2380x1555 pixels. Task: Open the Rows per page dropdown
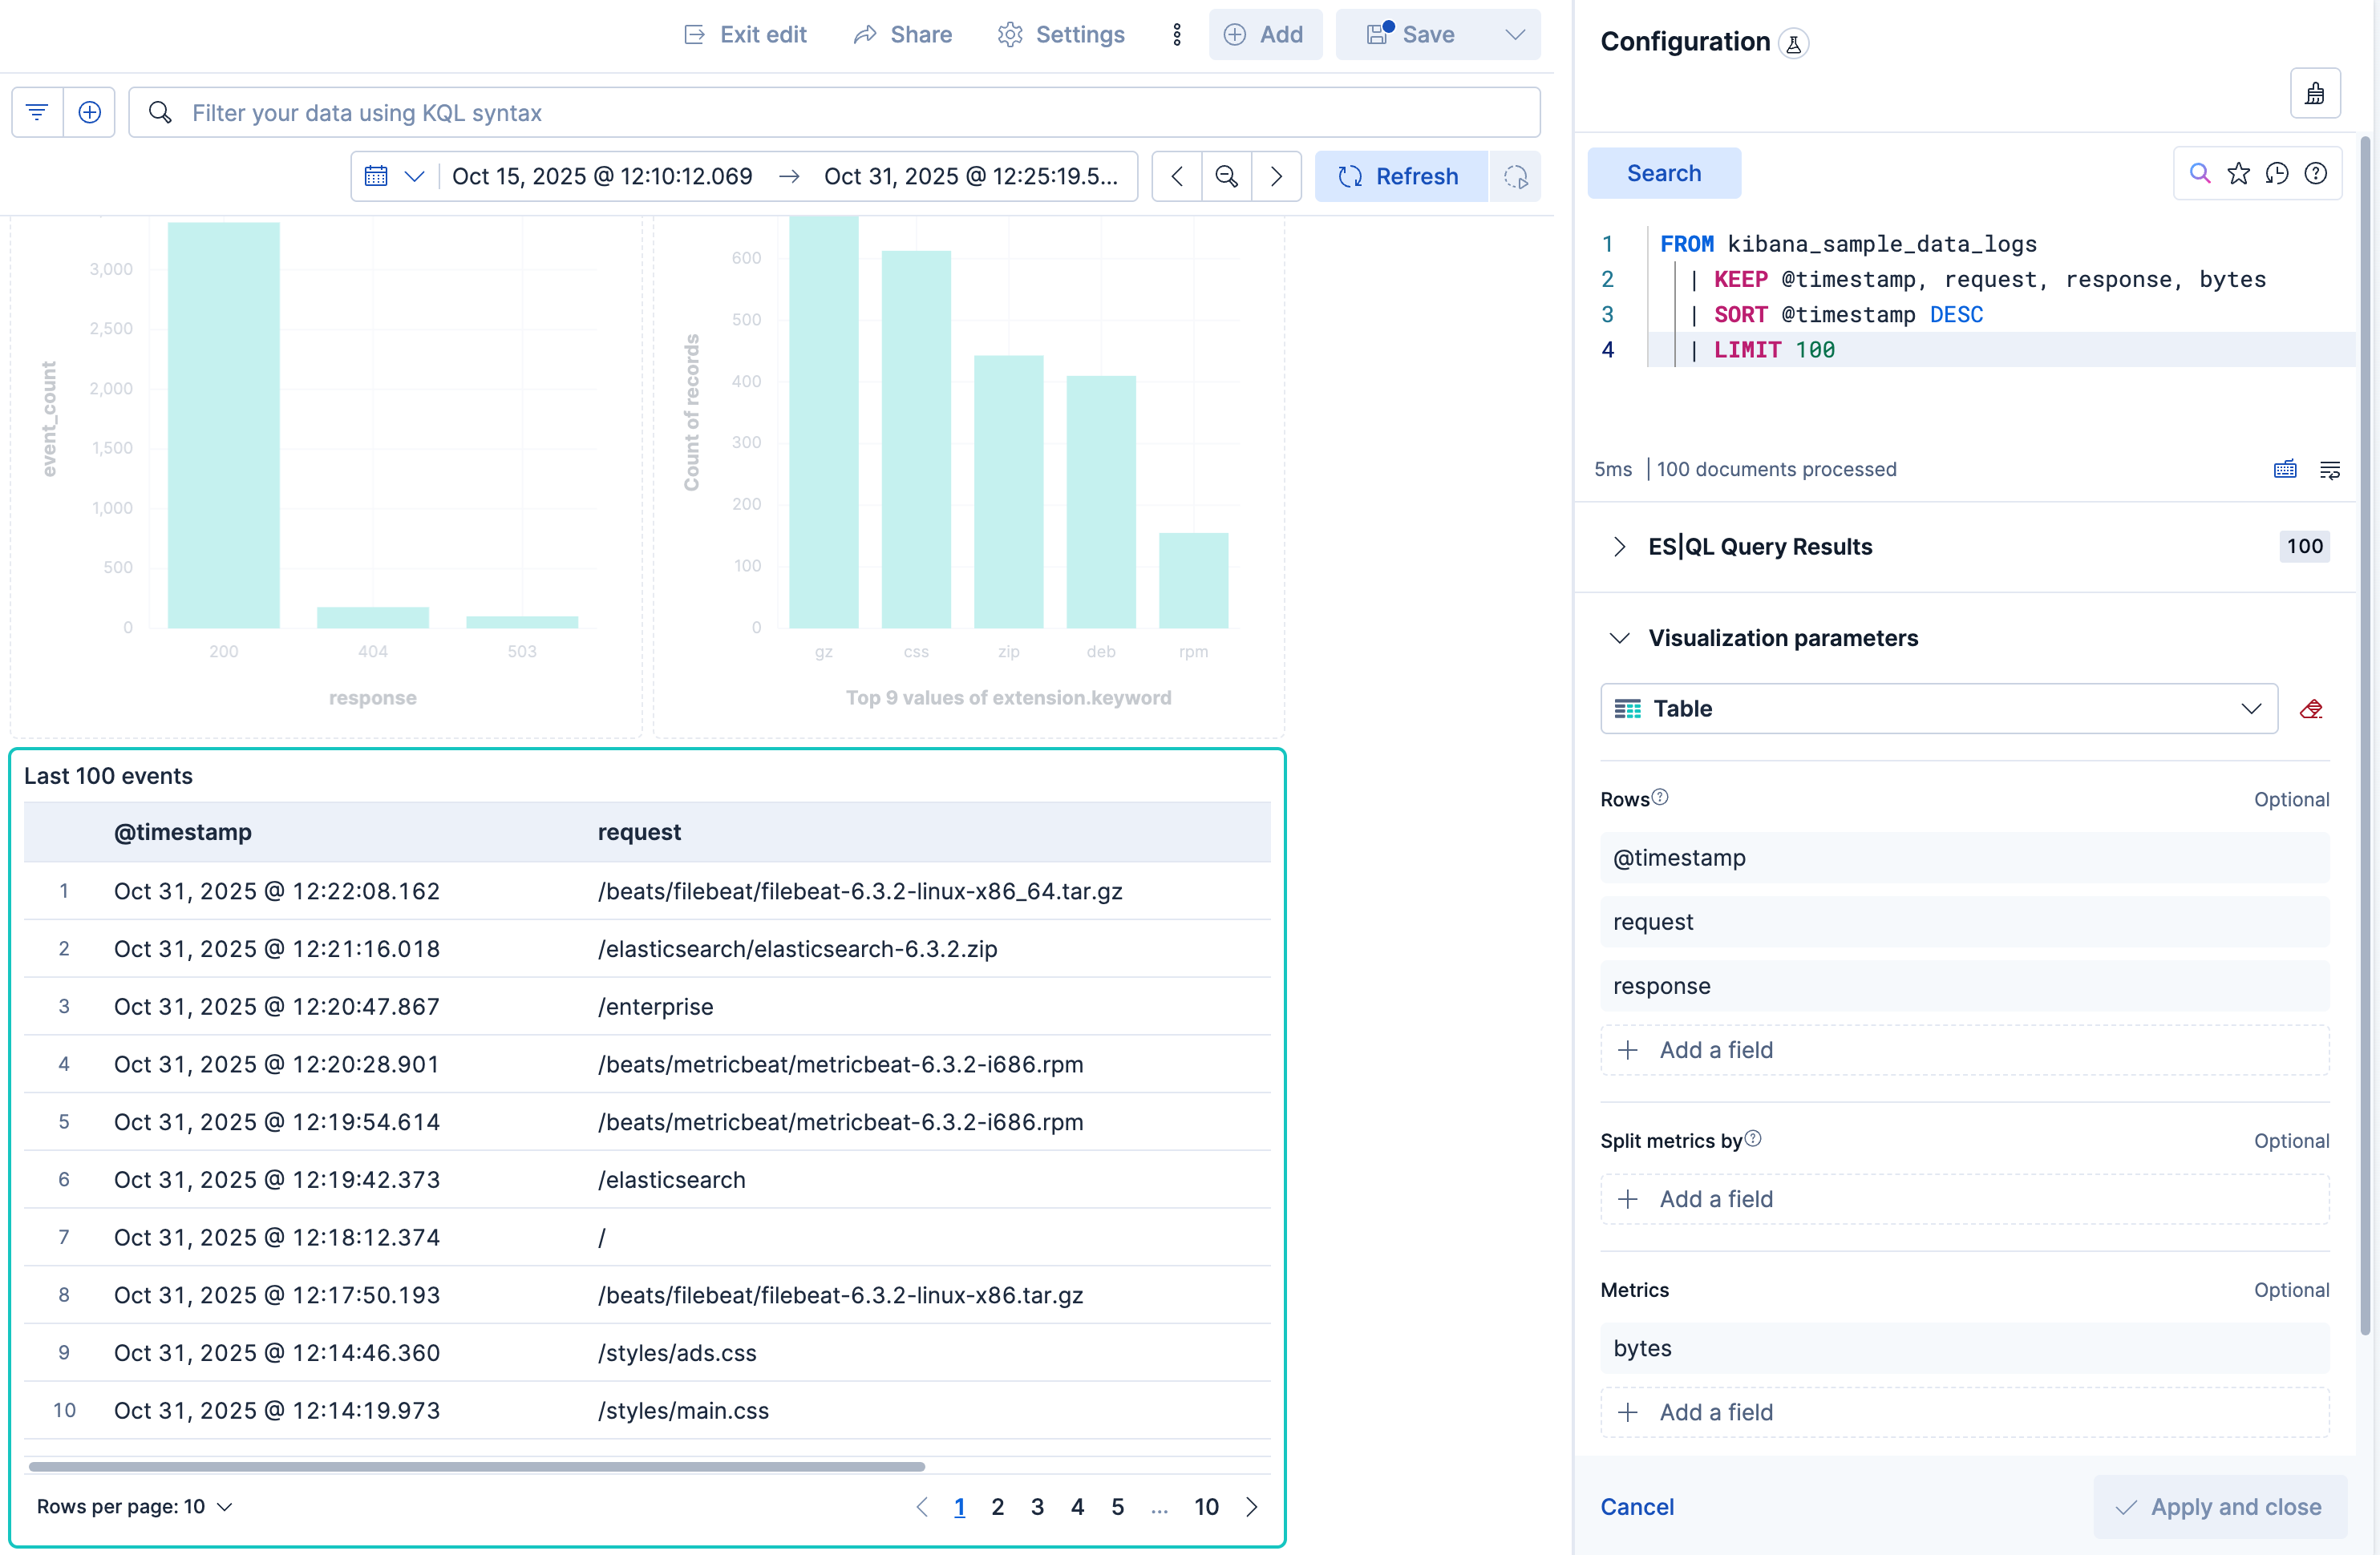pos(135,1506)
